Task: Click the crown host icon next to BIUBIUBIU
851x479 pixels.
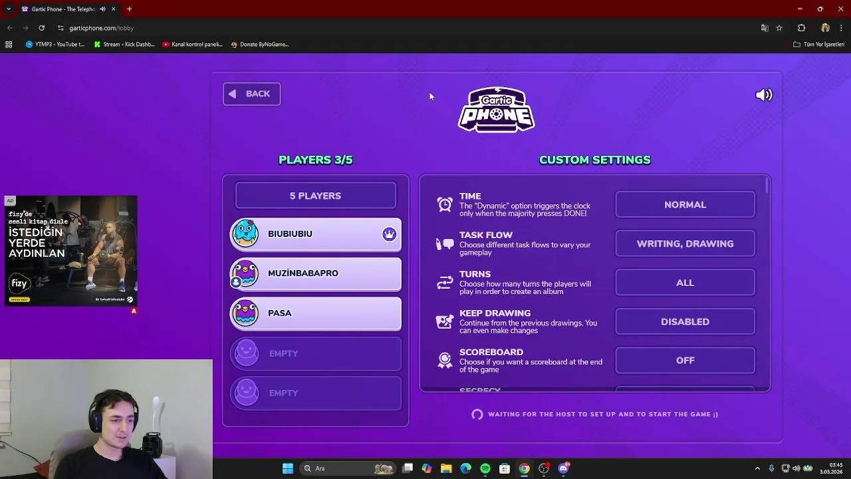Action: 389,234
